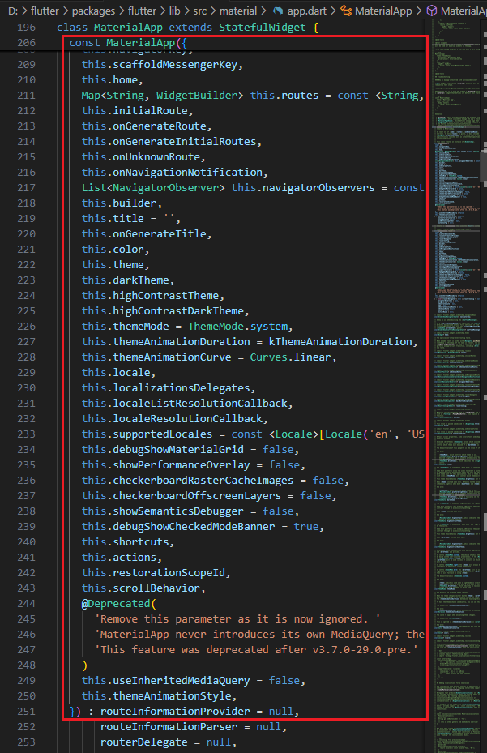Place cursor on this.checkerboardOffscreenLayers
The width and height of the screenshot is (487, 753).
181,495
